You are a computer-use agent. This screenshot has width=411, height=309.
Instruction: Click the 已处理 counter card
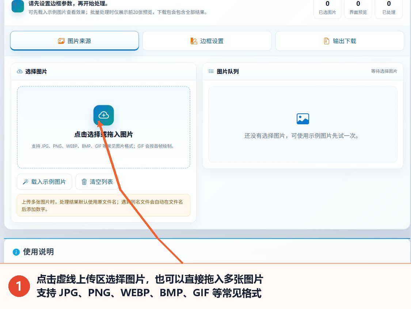tap(389, 8)
